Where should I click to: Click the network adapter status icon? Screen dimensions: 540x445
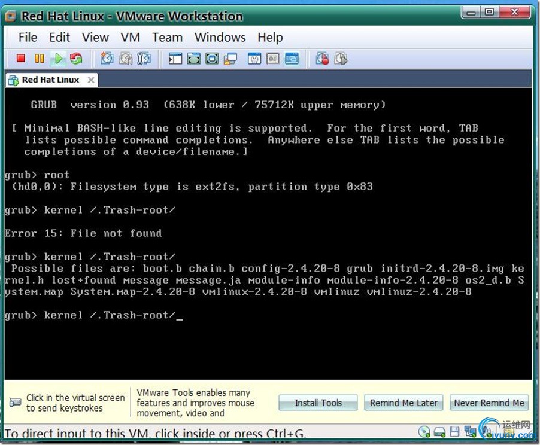470,432
